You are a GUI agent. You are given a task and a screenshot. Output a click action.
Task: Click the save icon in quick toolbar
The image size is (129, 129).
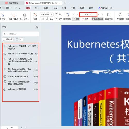(4, 8)
